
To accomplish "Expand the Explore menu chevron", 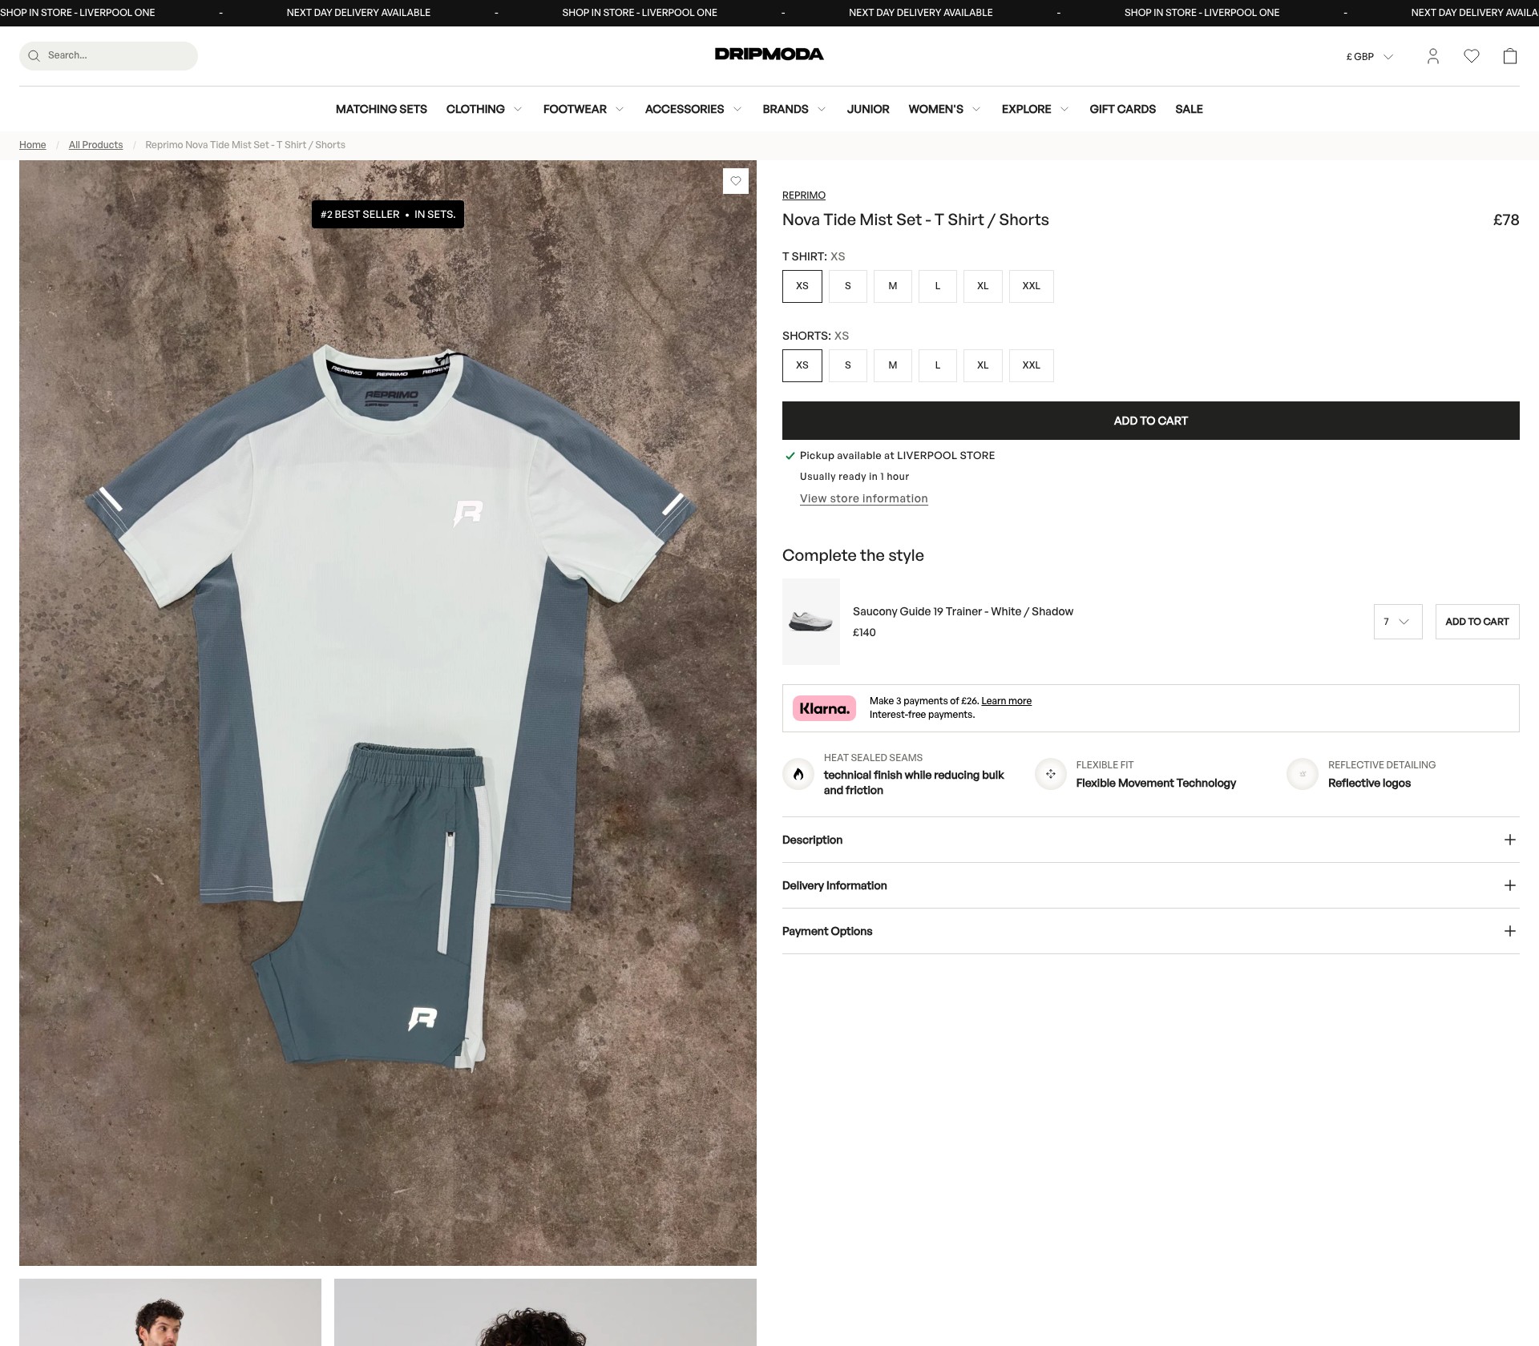I will 1064,110.
